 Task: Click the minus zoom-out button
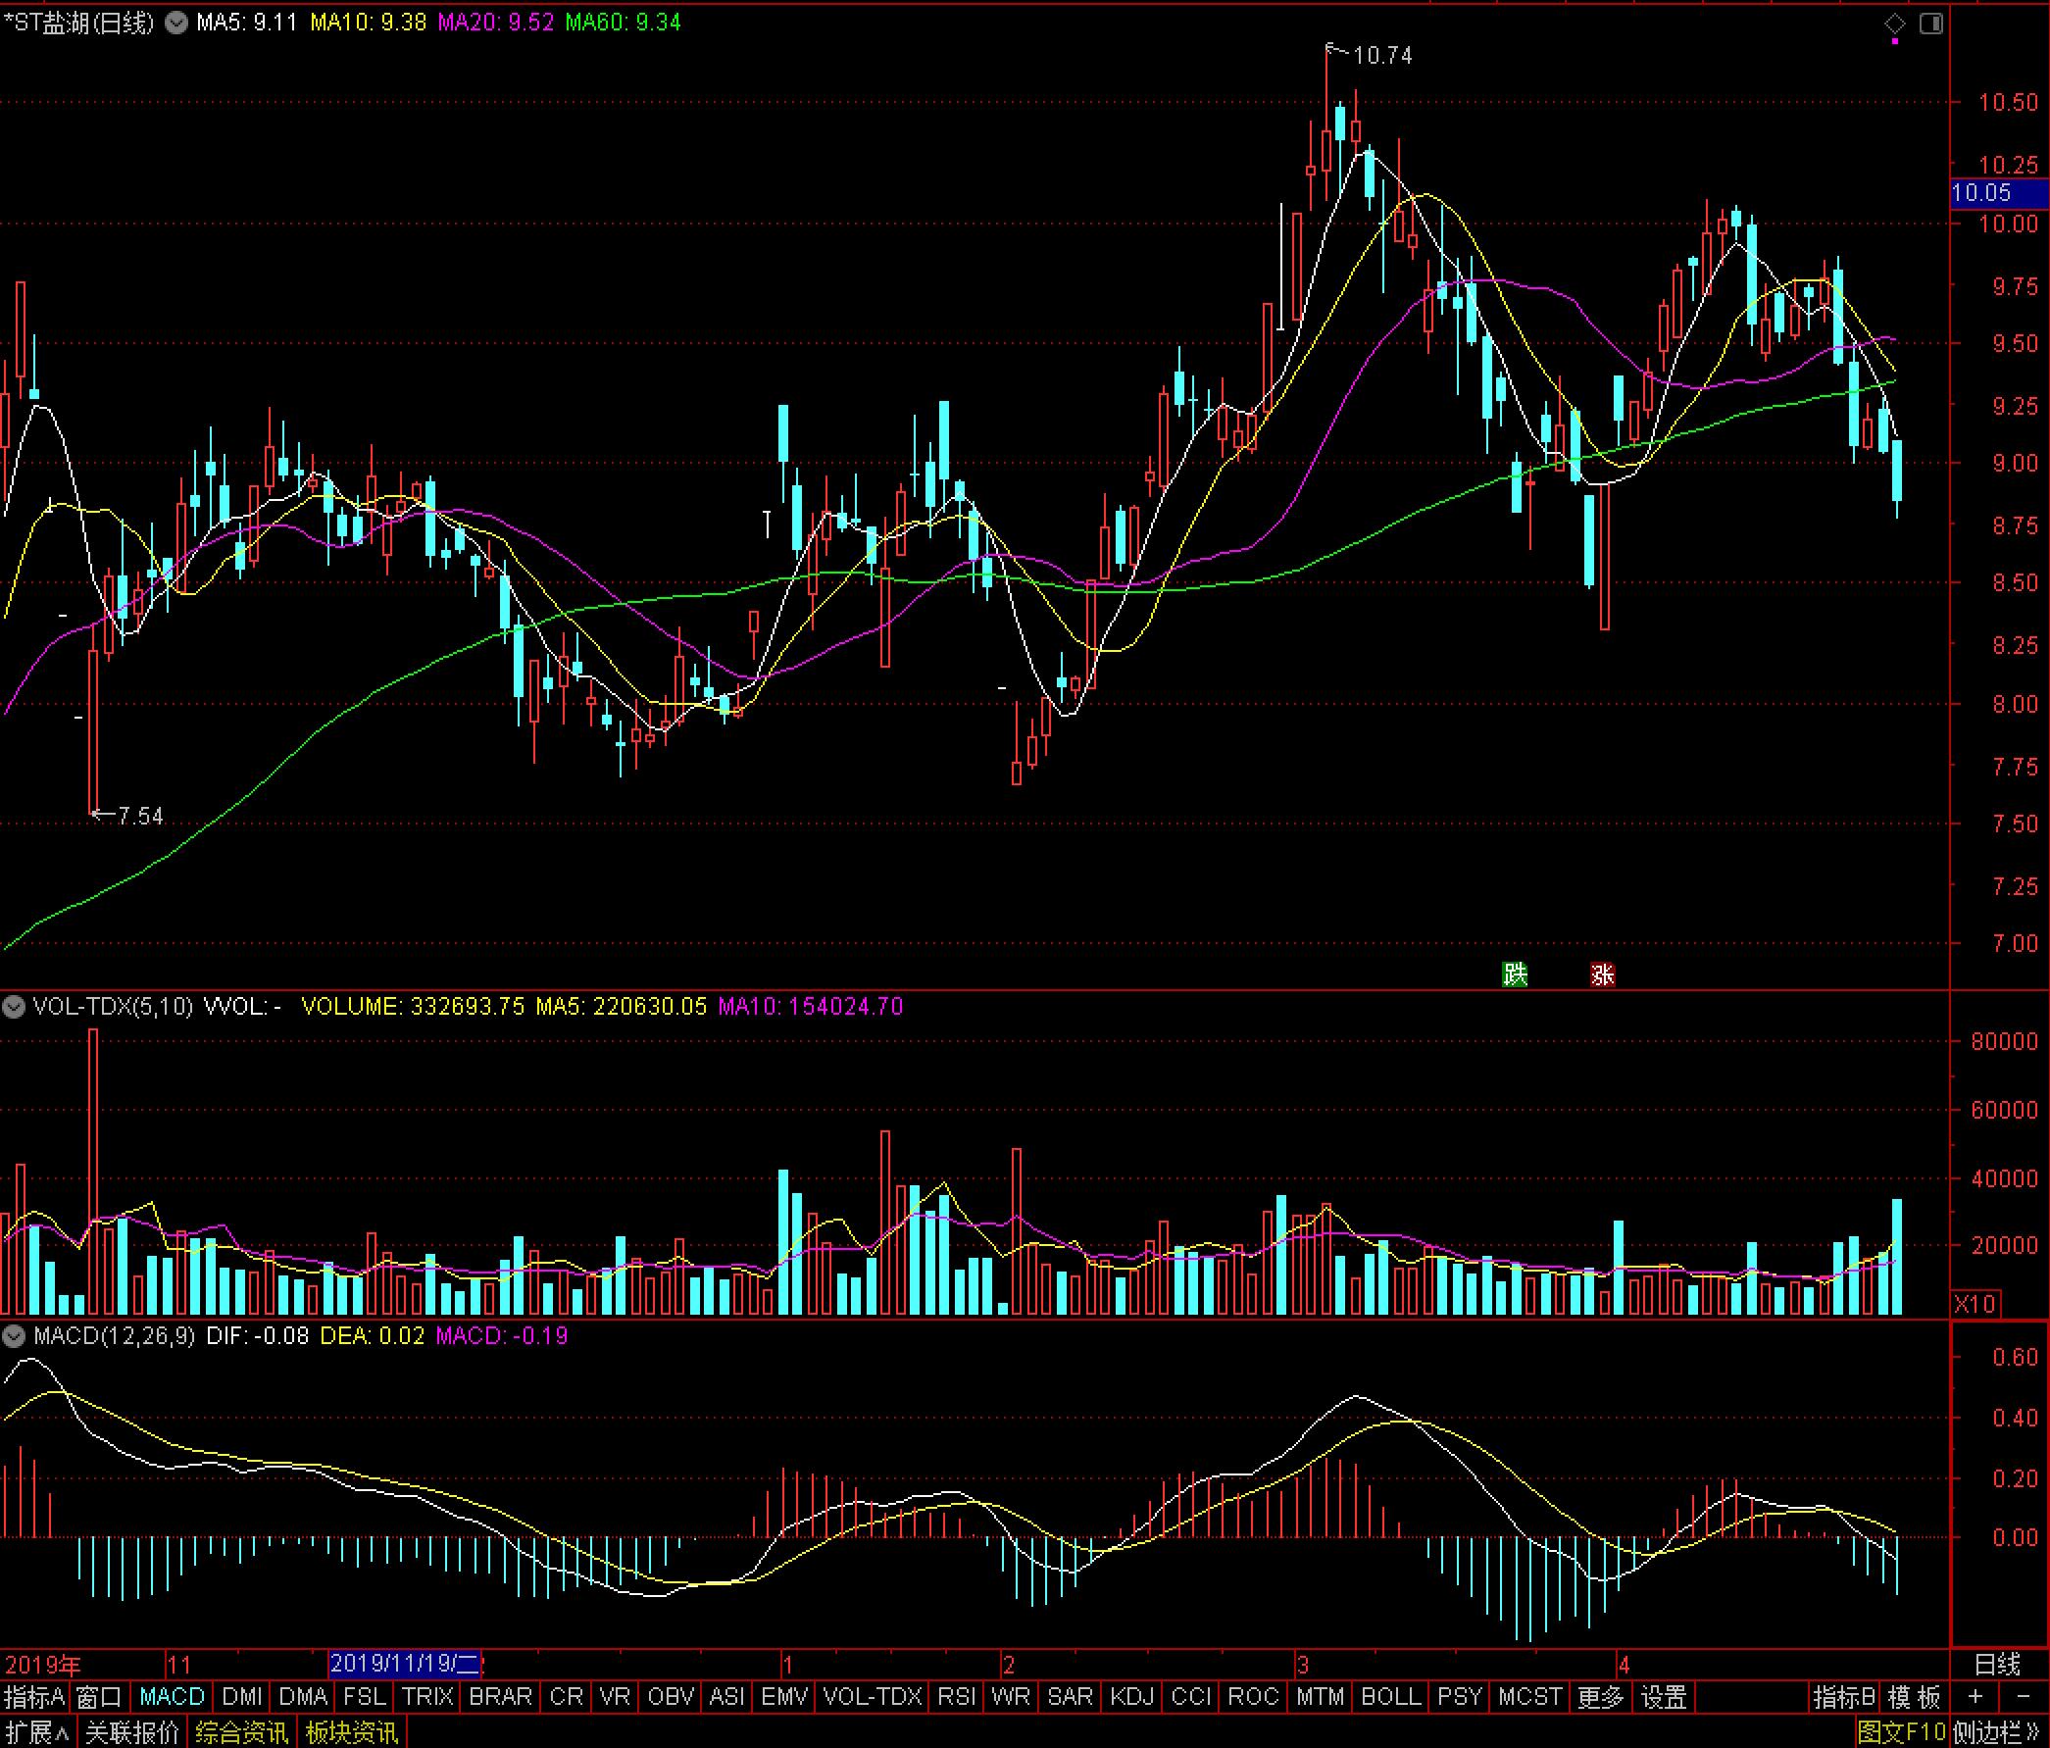[x=2023, y=1698]
